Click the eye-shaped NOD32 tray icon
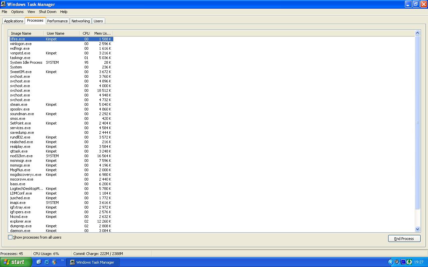Viewport: 428px width, 267px height. point(397,262)
